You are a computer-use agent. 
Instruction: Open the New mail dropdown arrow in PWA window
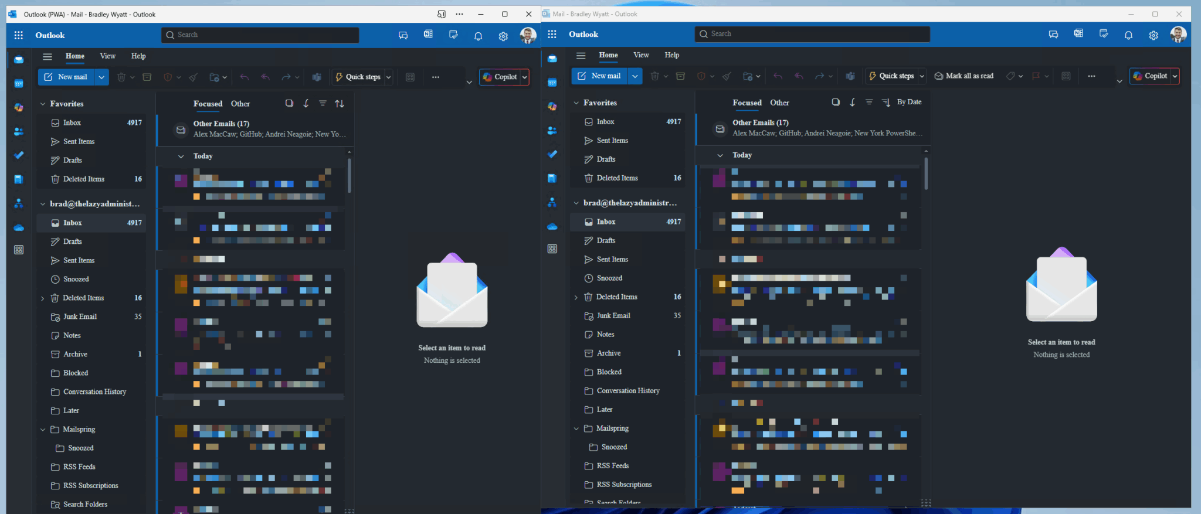[x=101, y=77]
